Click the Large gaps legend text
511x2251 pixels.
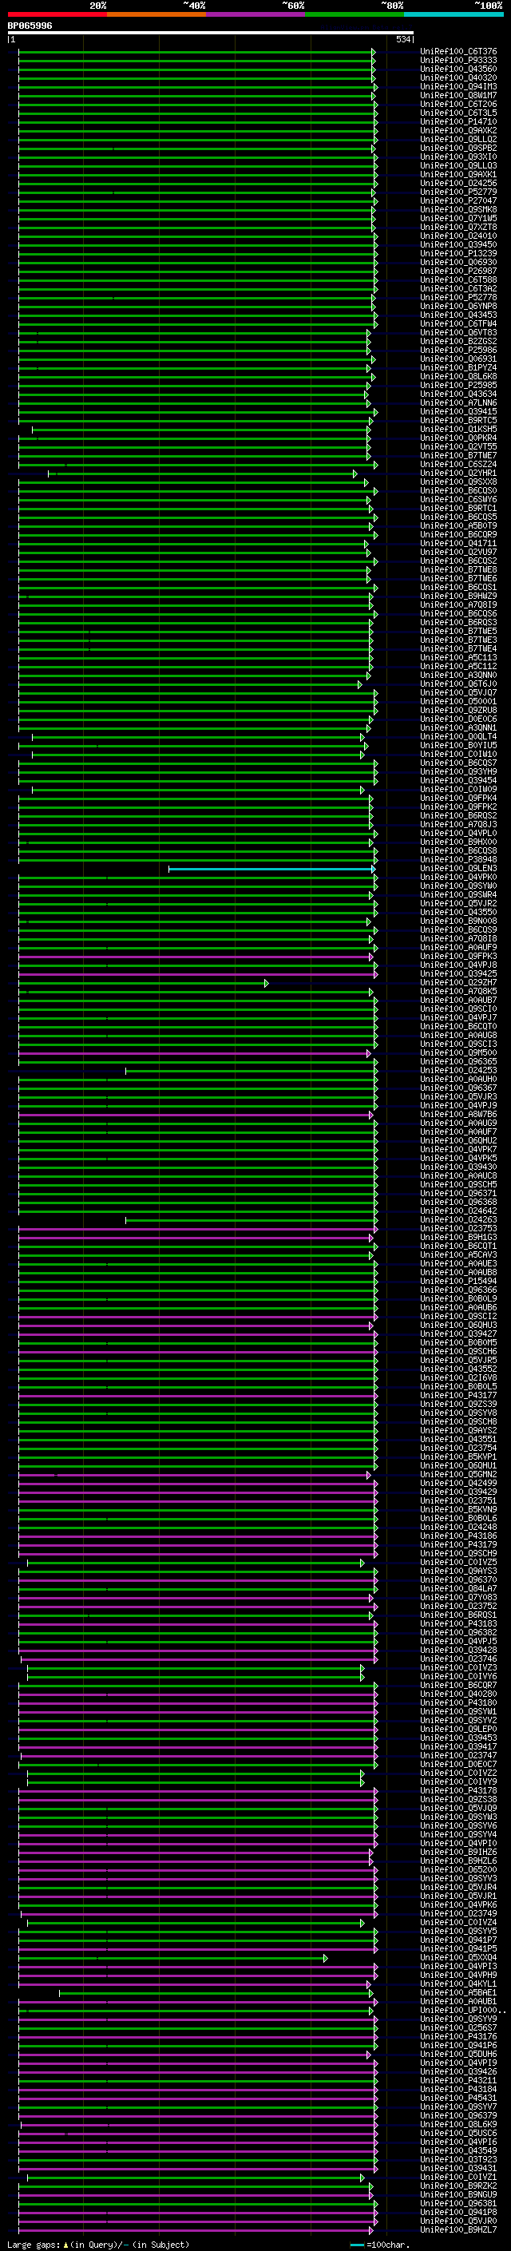coord(98,2245)
